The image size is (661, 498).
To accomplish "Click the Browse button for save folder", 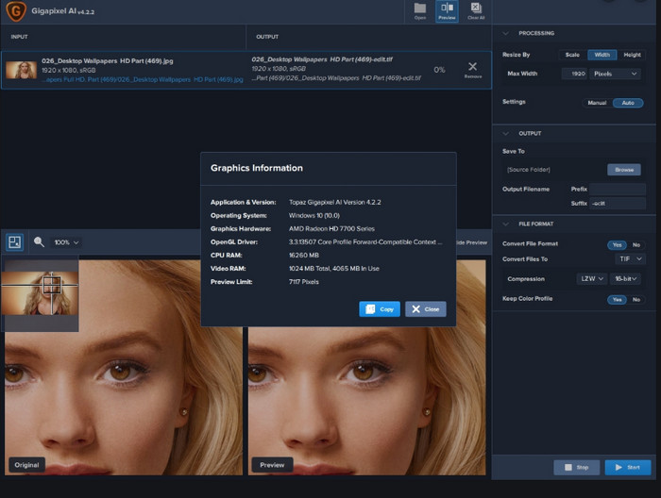I will (x=623, y=170).
